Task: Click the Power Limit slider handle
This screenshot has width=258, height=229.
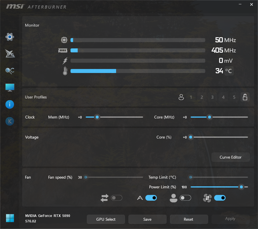Action: pyautogui.click(x=241, y=187)
